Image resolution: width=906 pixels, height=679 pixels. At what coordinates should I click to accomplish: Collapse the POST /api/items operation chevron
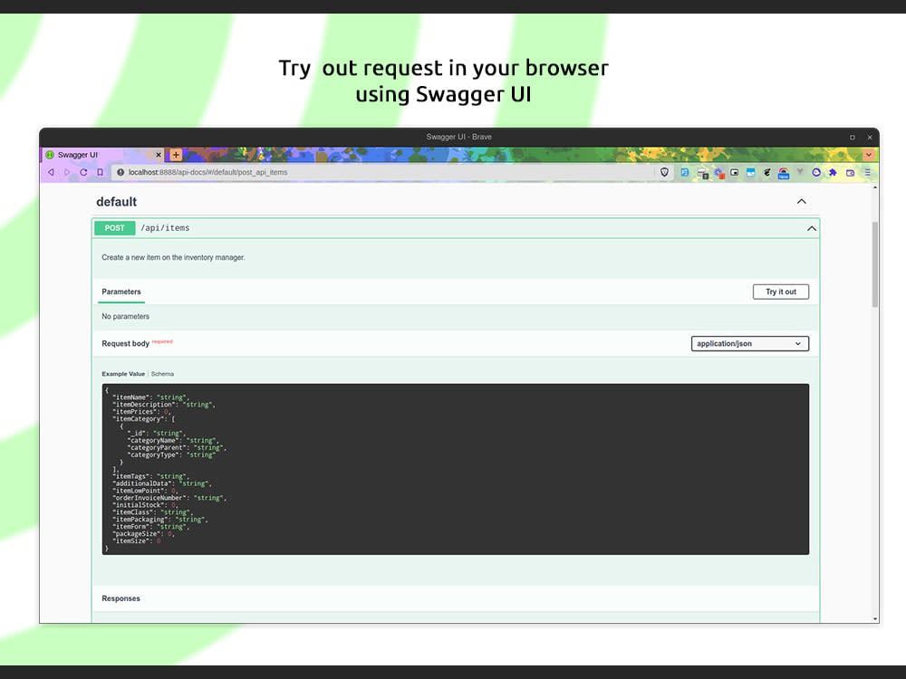[x=813, y=227]
